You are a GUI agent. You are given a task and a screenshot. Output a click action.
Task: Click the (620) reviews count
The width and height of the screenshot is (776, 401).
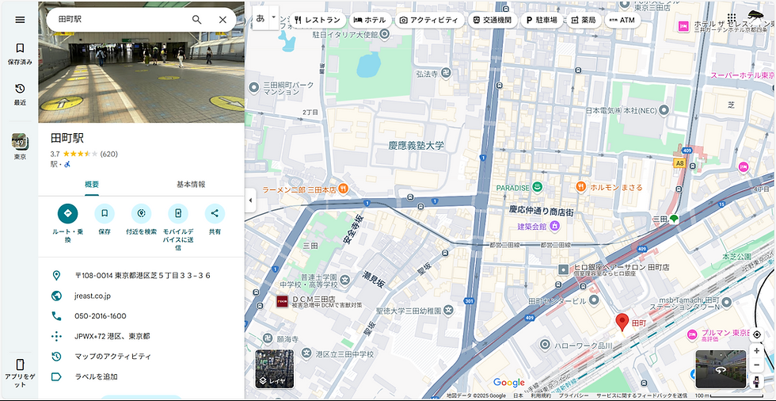pos(109,154)
